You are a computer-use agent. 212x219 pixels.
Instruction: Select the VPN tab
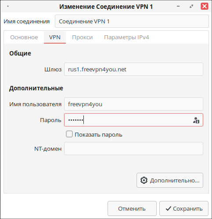point(55,37)
